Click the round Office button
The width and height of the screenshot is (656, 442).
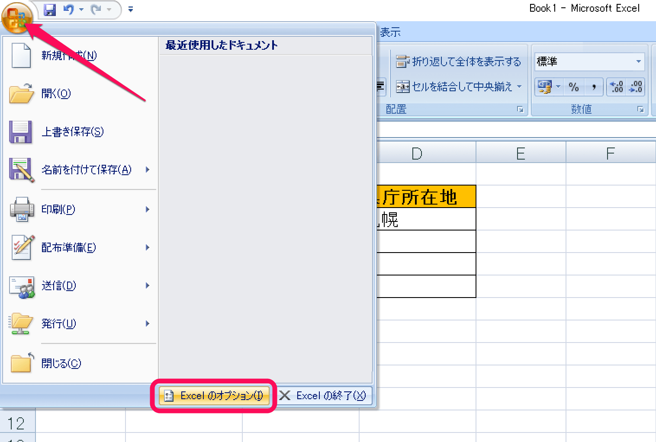click(x=17, y=17)
